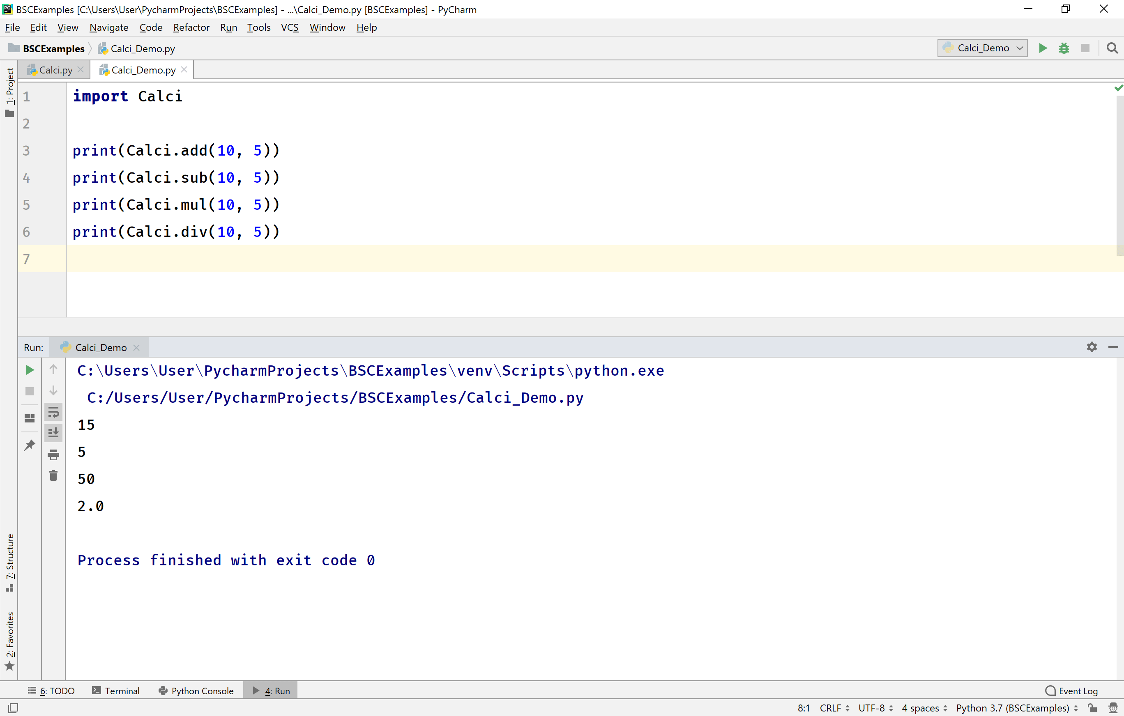Switch to the Calci.py editor tab
1124x716 pixels.
[x=55, y=69]
